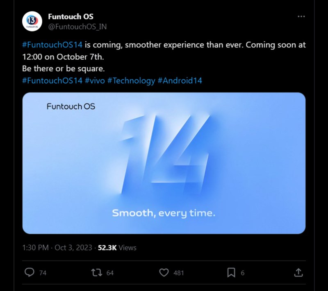The width and height of the screenshot is (328, 291).
Task: Click the 481 likes count
Action: (179, 273)
